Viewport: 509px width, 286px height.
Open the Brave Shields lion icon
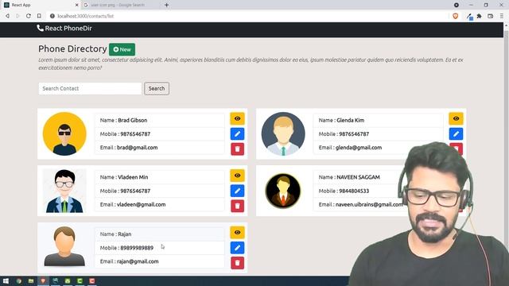tap(456, 16)
